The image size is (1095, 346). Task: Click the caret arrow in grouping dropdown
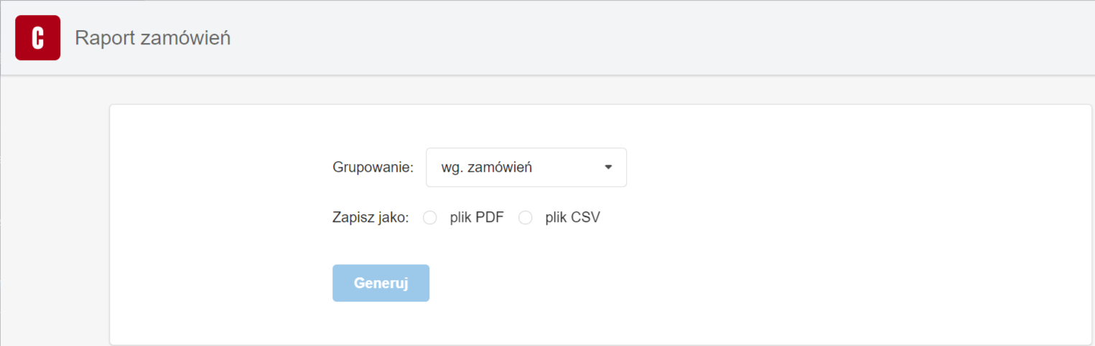pos(608,168)
